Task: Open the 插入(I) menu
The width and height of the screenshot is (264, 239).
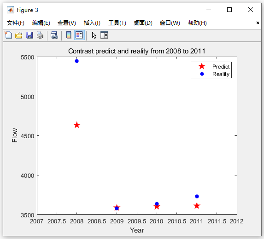Action: point(92,23)
